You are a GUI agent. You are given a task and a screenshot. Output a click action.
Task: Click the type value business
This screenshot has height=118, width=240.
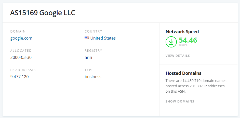click(x=93, y=77)
